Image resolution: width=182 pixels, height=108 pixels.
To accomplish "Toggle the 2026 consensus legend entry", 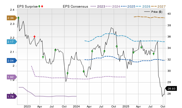I will point(143,7).
